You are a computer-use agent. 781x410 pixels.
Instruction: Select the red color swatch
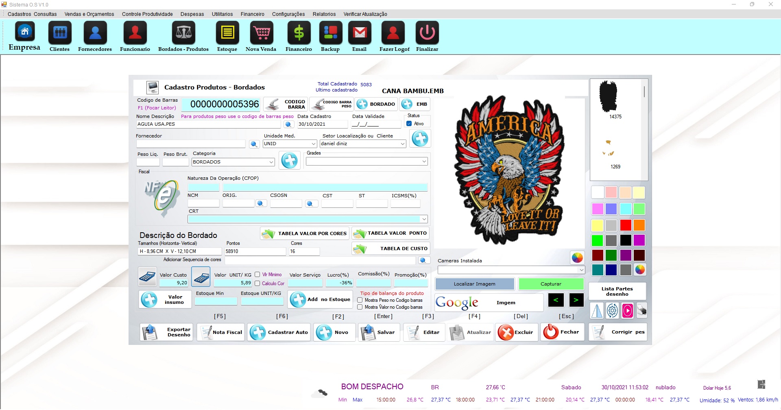626,225
